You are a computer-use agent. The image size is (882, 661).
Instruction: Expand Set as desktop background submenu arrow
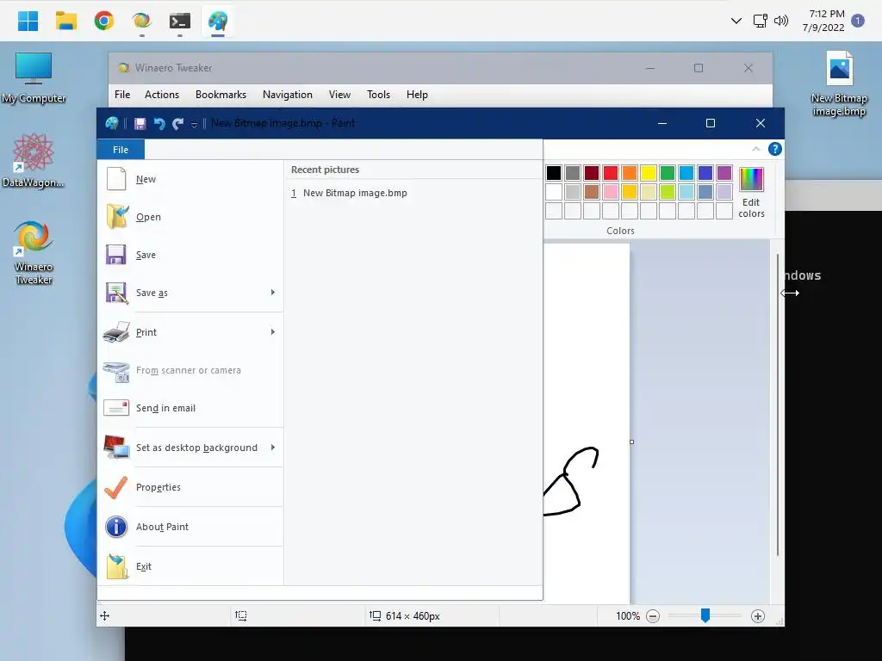click(273, 448)
